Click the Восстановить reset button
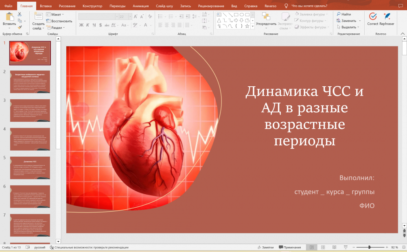407x252 pixels. click(59, 21)
